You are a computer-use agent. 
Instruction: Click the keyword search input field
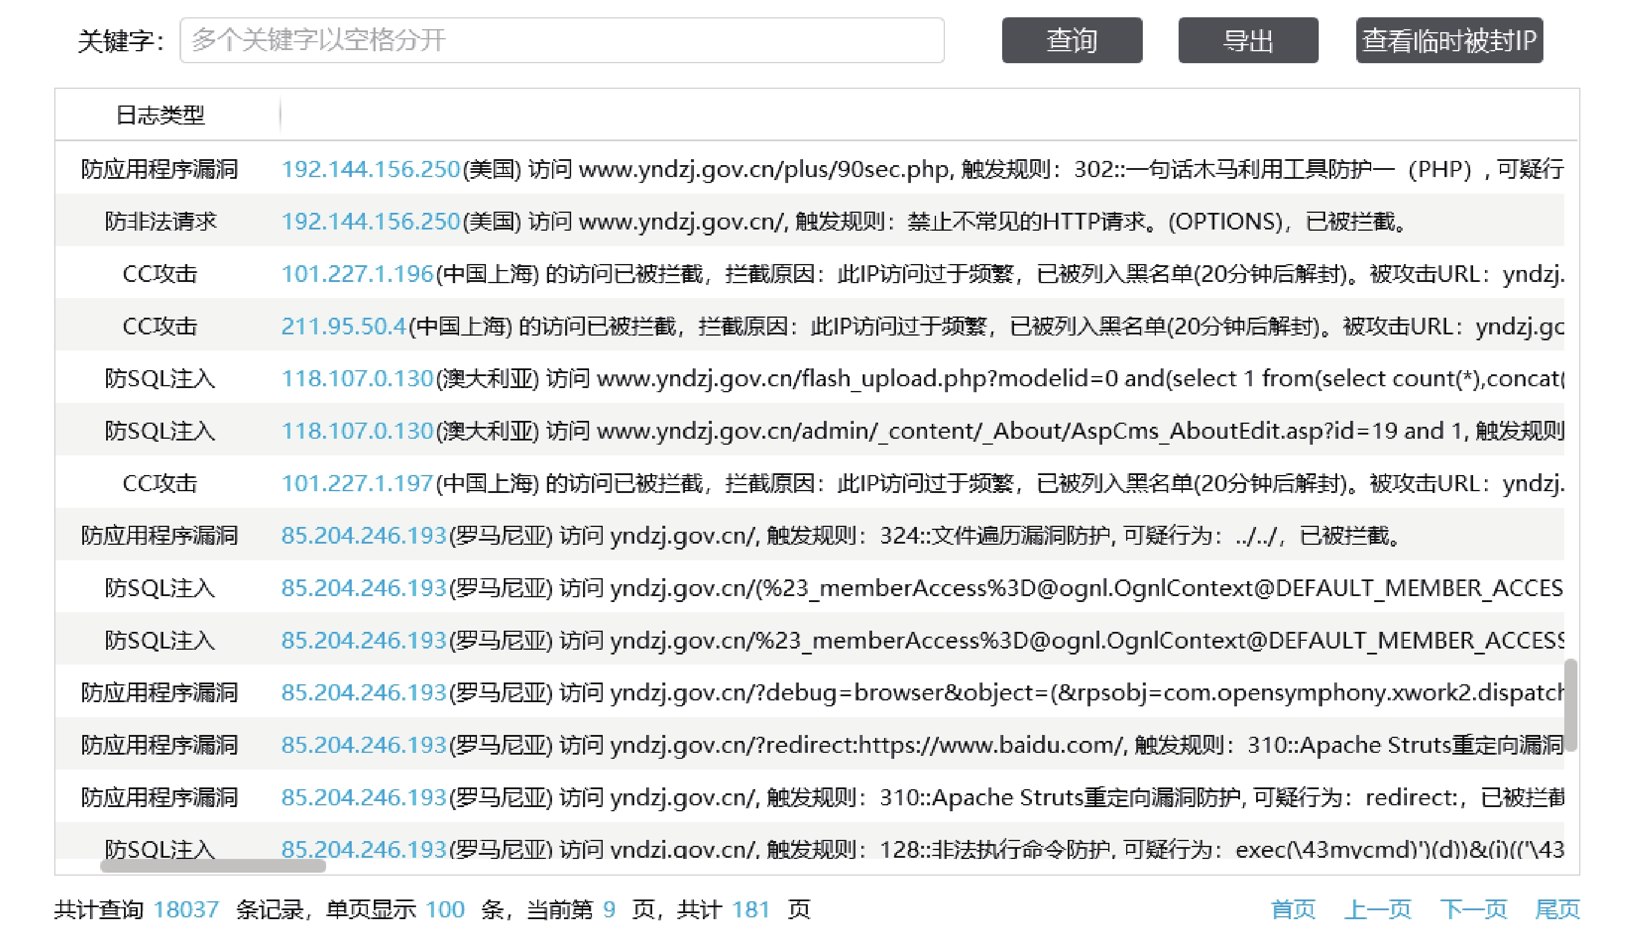[562, 40]
